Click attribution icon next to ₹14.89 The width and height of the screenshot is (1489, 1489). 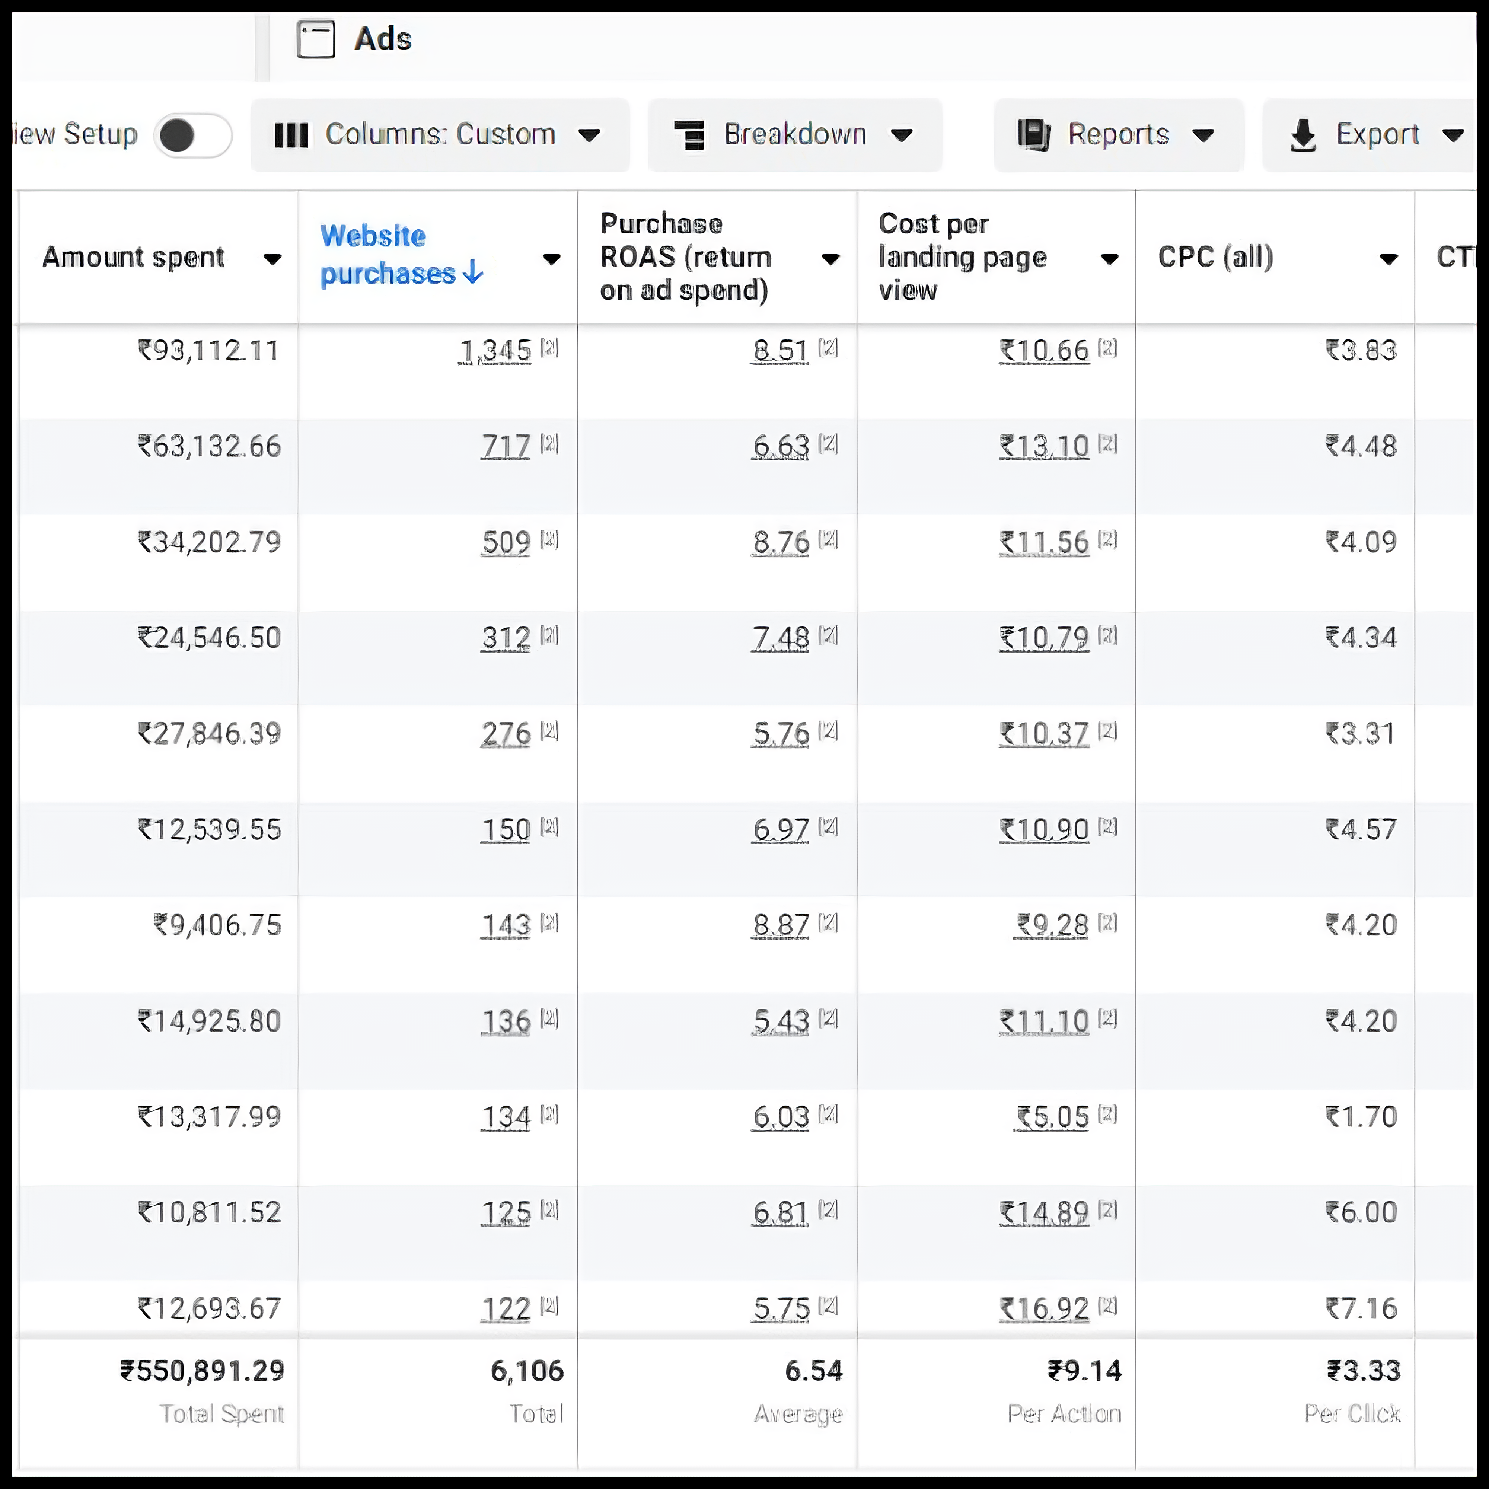(x=1107, y=1210)
